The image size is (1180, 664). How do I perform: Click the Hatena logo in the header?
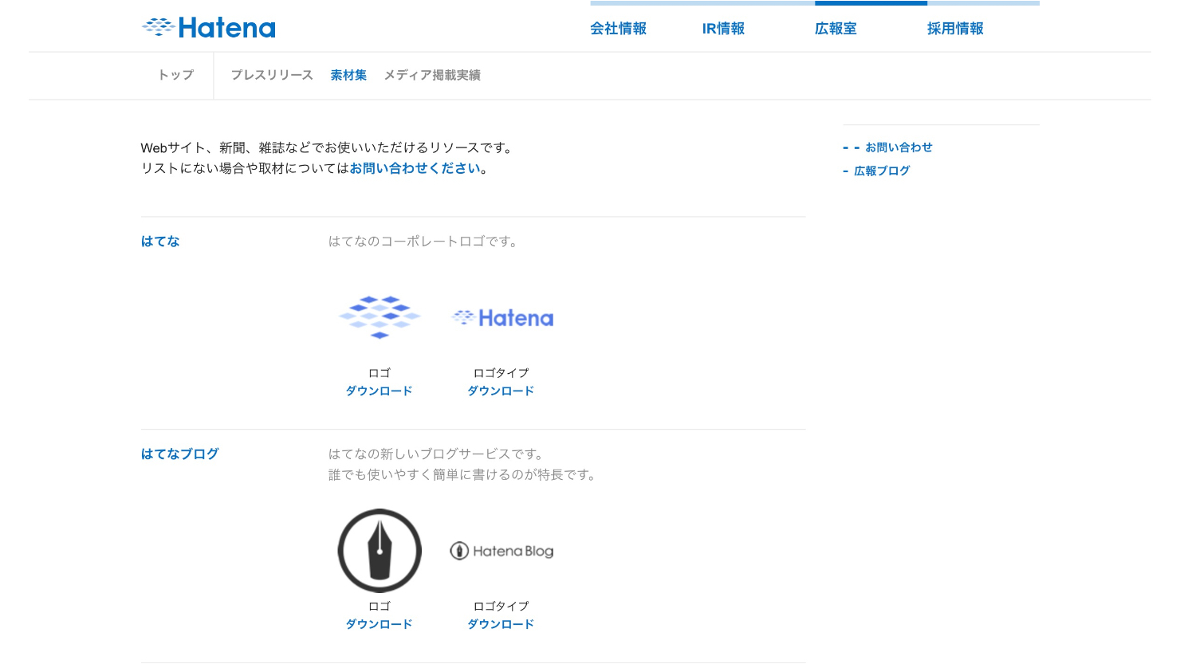(x=209, y=28)
